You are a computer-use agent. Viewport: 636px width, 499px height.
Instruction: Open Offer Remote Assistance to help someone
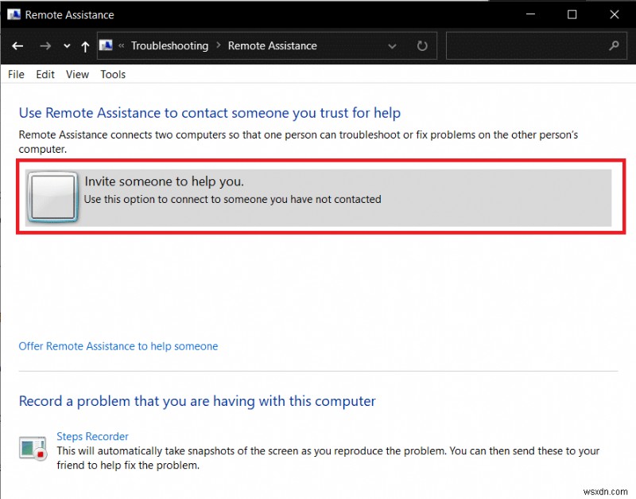[x=118, y=346]
